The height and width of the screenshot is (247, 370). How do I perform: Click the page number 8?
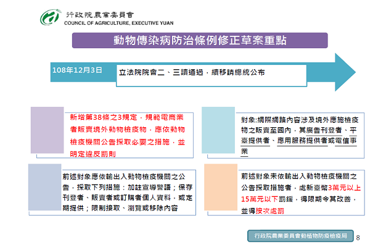point(358,238)
